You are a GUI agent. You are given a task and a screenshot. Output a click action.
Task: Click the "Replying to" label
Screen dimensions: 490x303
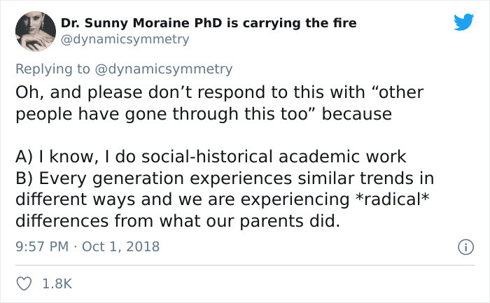click(52, 69)
